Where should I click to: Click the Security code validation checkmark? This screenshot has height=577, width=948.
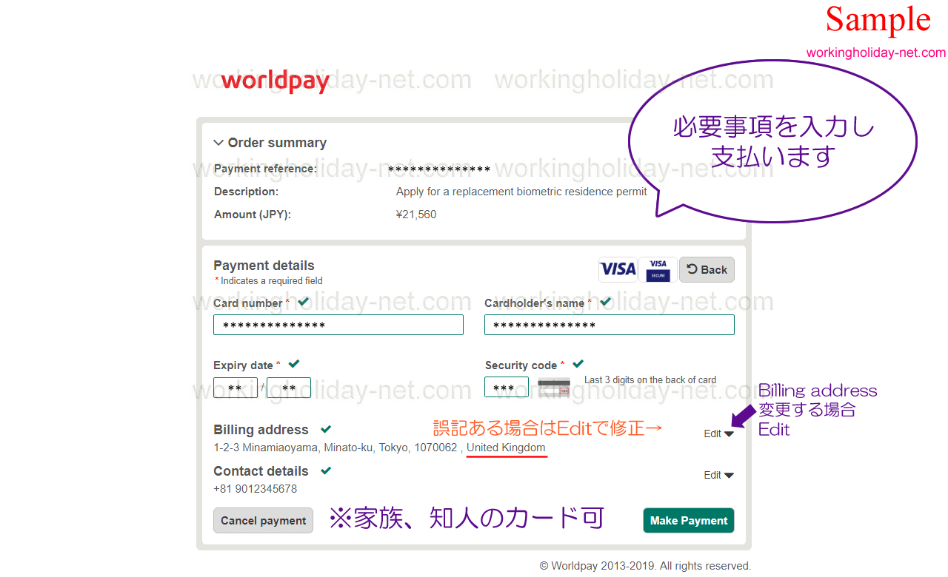coord(578,364)
